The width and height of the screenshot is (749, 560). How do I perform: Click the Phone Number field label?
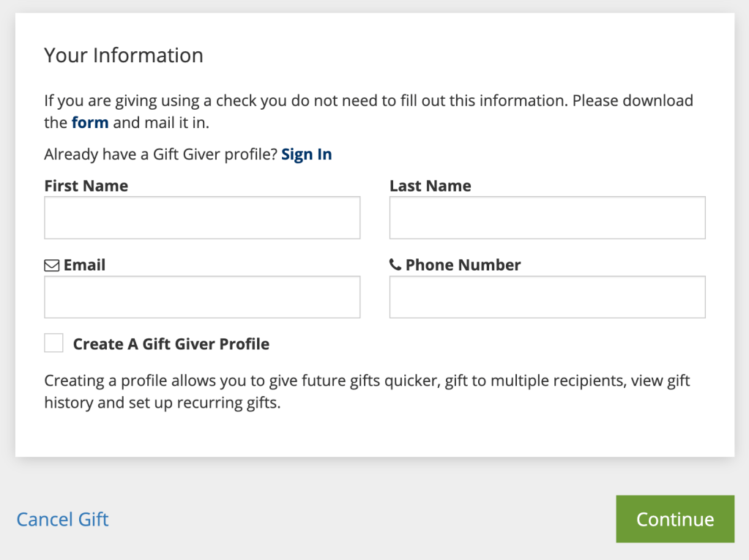tap(461, 264)
